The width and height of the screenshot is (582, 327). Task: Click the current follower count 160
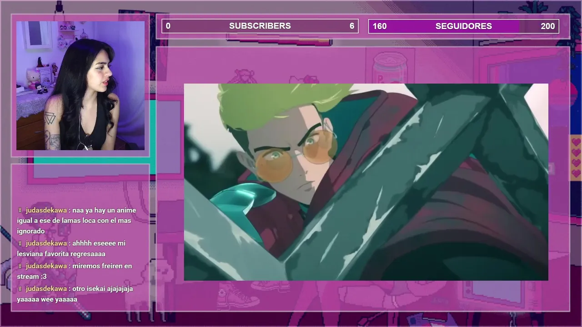380,26
